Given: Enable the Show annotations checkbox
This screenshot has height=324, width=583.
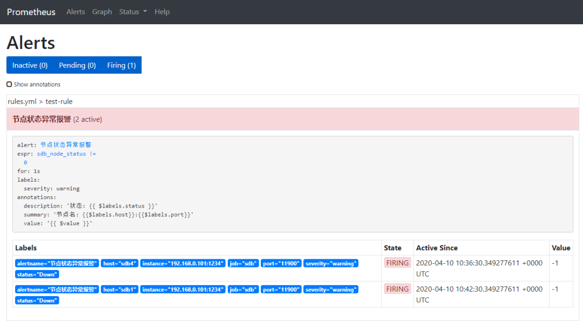Looking at the screenshot, I should (x=9, y=85).
